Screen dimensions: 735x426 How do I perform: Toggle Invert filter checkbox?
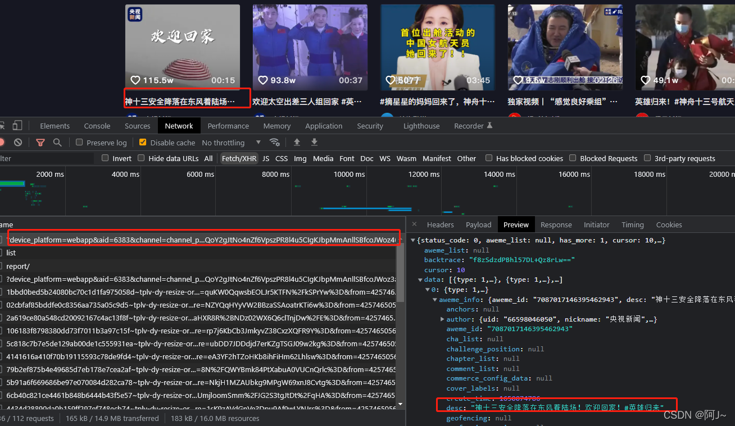click(105, 158)
